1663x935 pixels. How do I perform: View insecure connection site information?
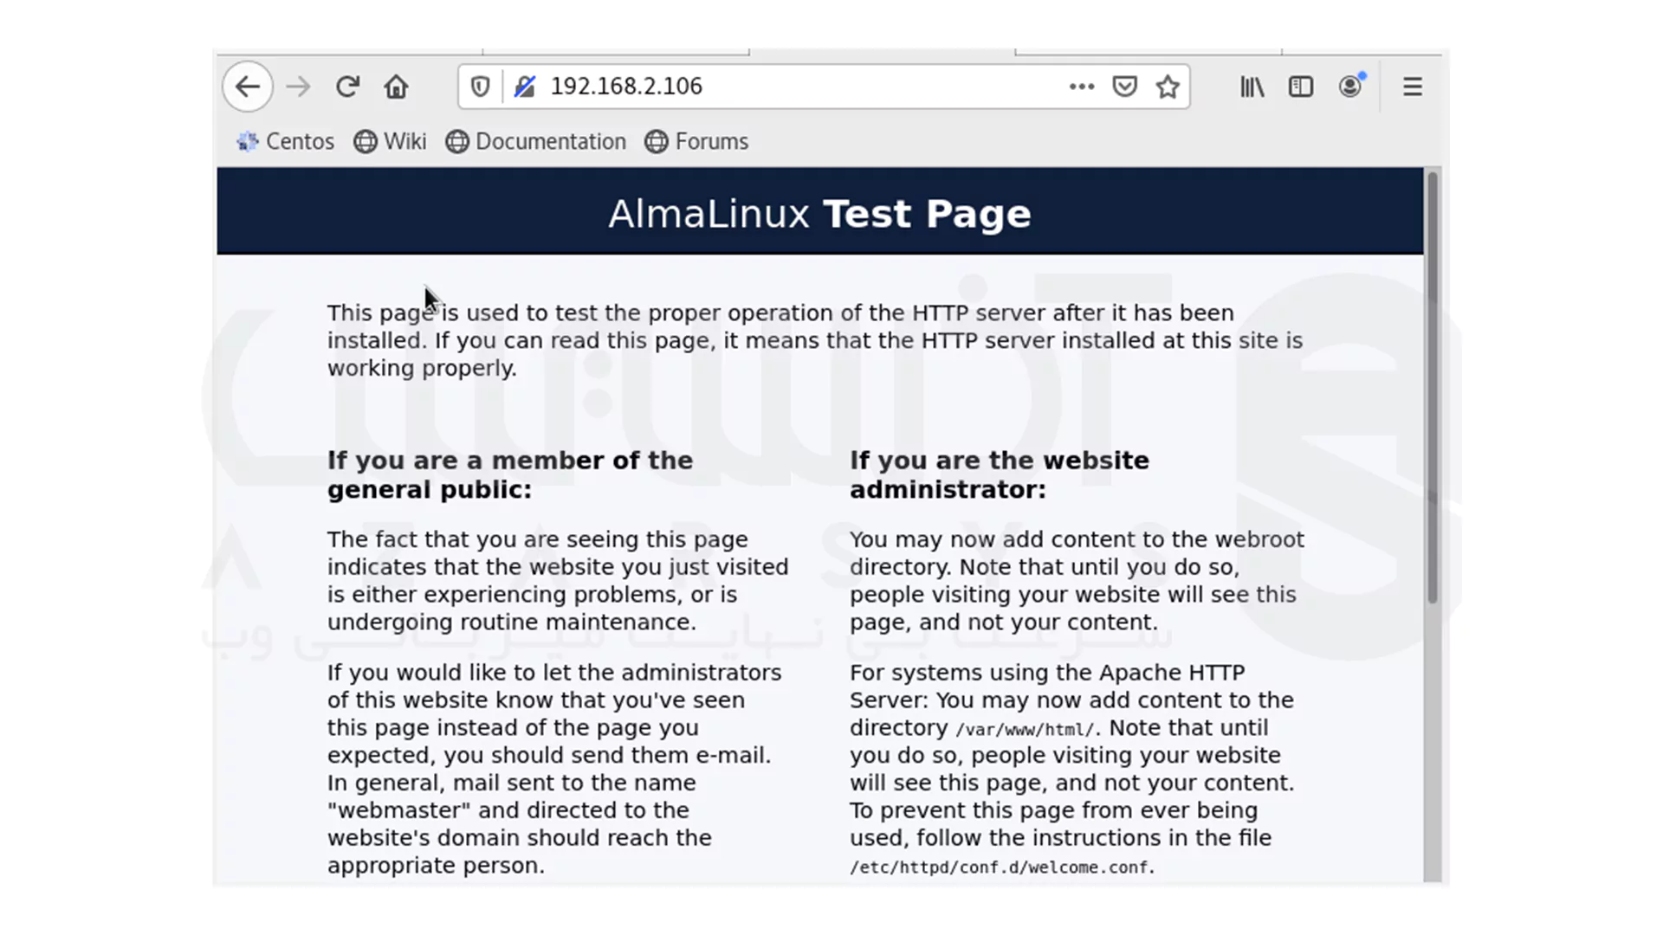pos(525,87)
